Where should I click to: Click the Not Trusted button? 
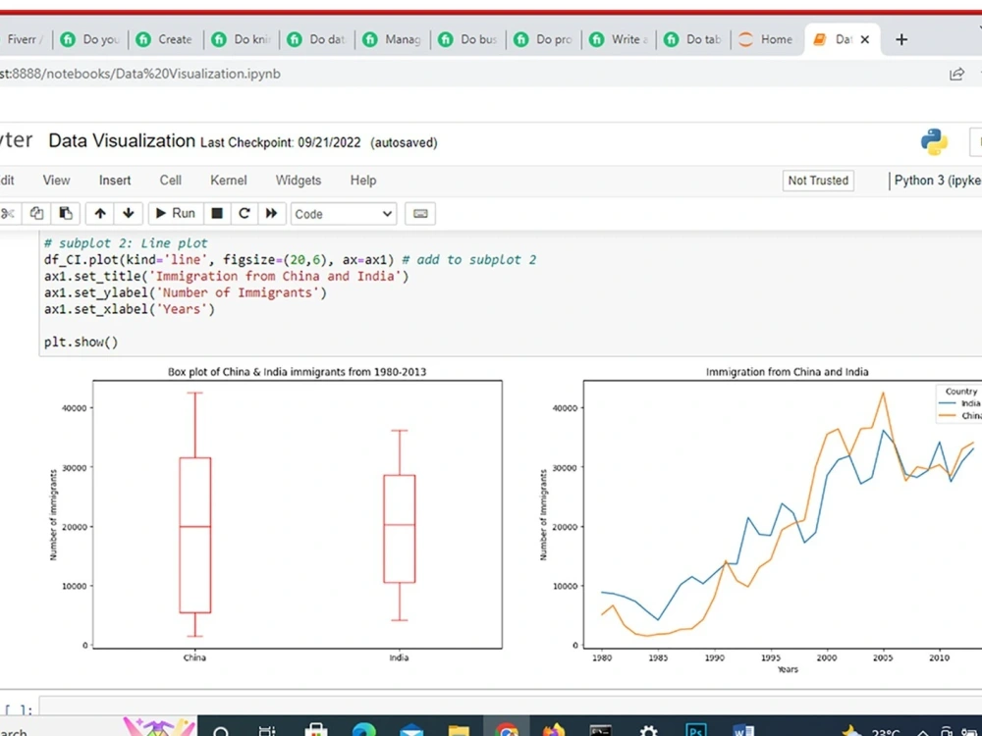click(x=817, y=181)
